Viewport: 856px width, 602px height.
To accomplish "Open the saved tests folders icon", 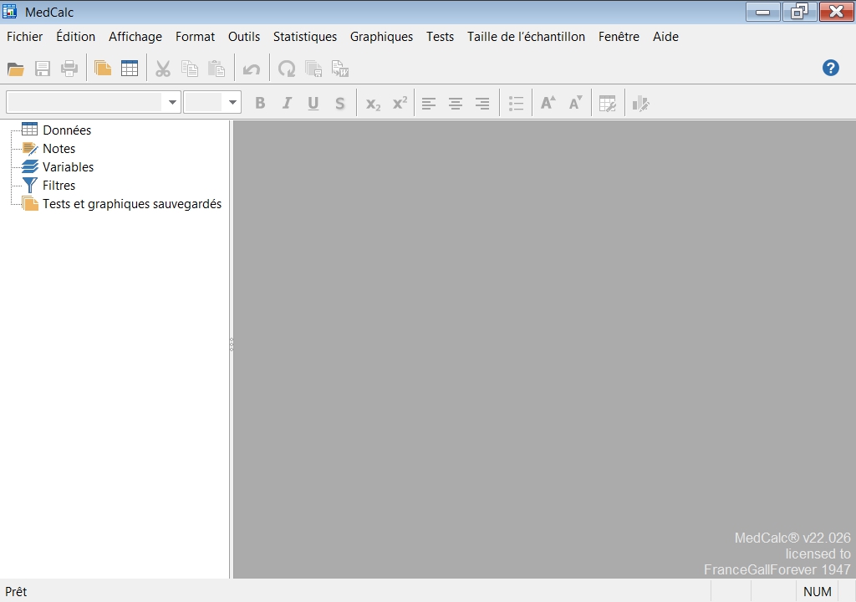I will 103,69.
